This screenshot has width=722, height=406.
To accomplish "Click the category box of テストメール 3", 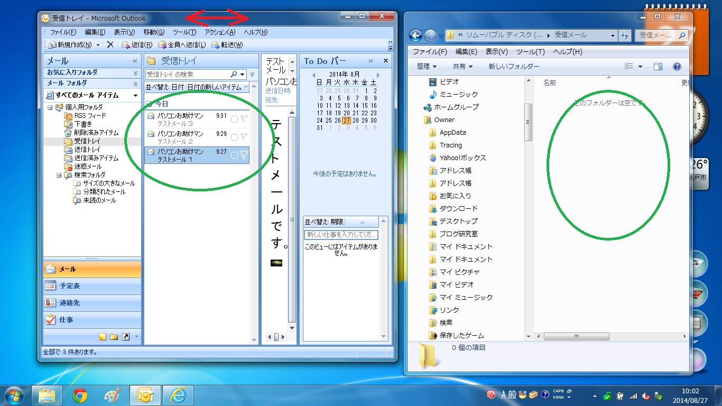I will 234,119.
